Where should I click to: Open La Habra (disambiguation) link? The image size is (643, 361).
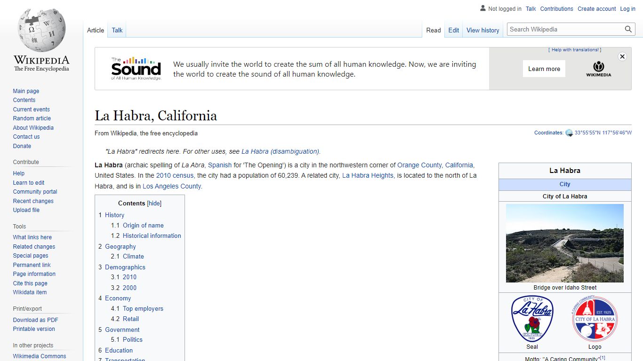280,151
